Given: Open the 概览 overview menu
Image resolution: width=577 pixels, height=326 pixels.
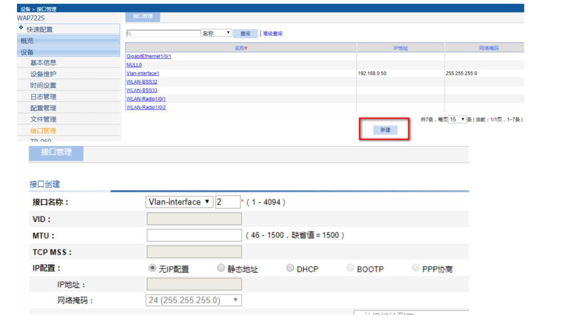Looking at the screenshot, I should (x=68, y=41).
